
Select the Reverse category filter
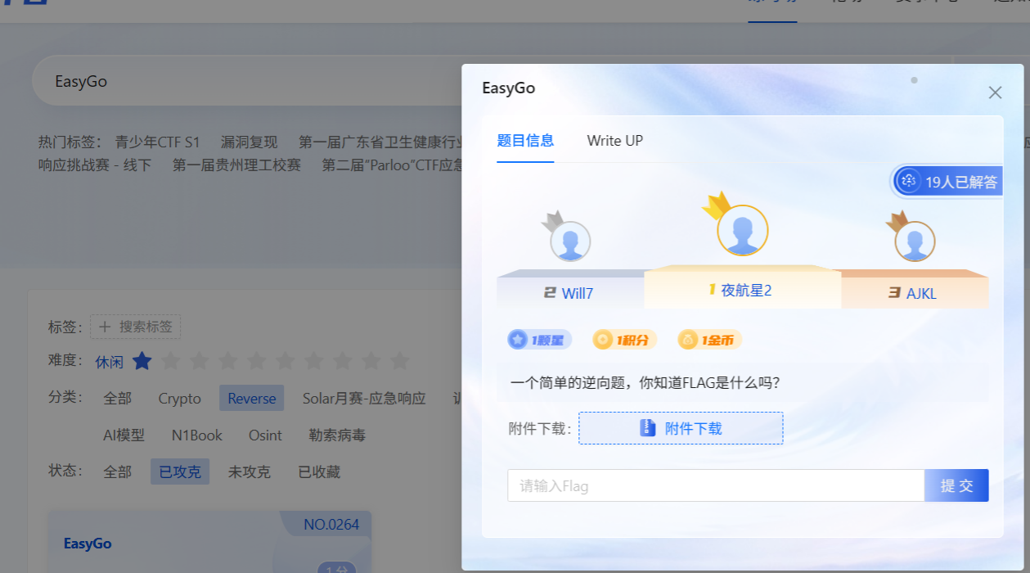(x=251, y=399)
